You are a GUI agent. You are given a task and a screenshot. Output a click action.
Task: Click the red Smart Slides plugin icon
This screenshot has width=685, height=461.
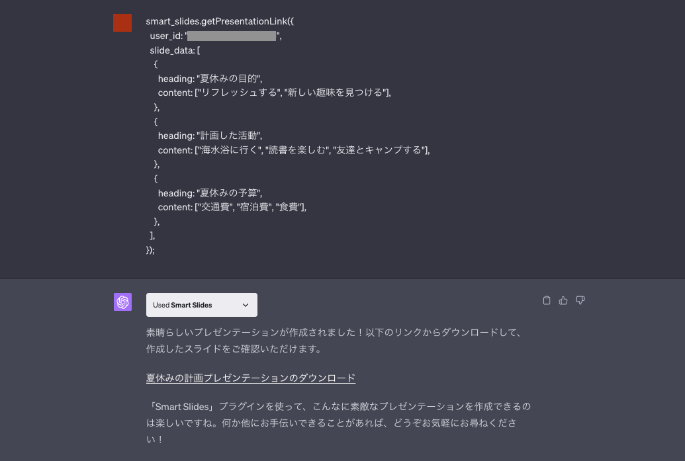pyautogui.click(x=122, y=22)
